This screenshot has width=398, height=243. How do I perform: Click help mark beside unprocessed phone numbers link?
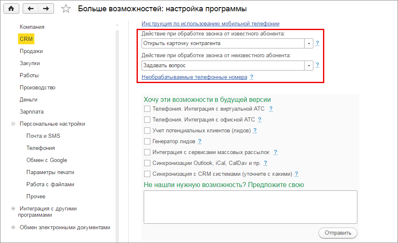point(252,77)
